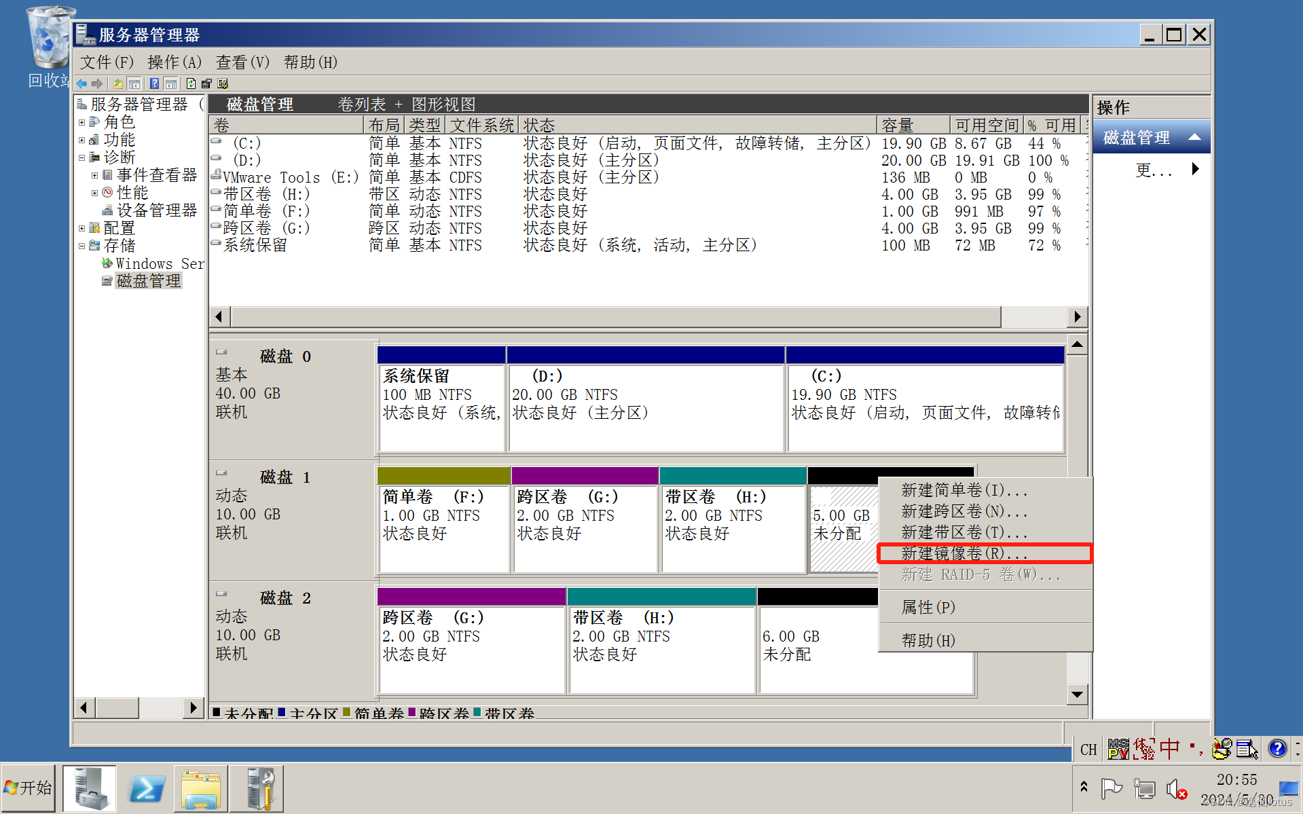Select 跨区卷 (G:) block on 磁盘 2

click(x=472, y=642)
